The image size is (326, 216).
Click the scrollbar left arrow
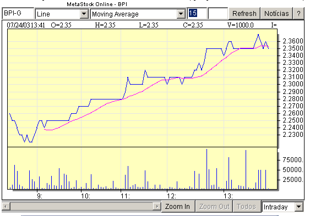[x=6, y=207]
